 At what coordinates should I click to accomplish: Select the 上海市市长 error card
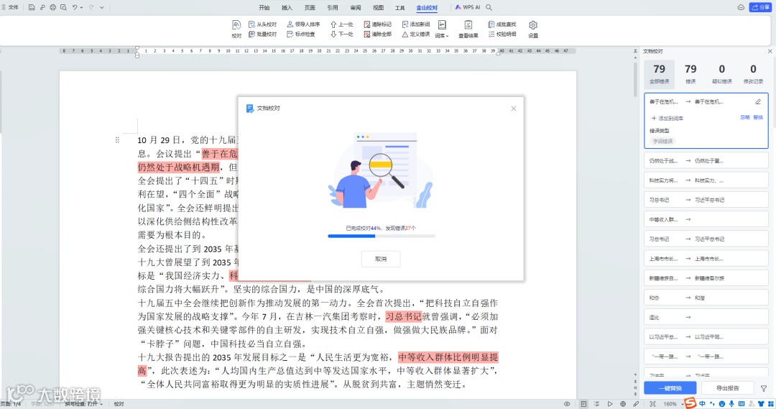(x=706, y=259)
